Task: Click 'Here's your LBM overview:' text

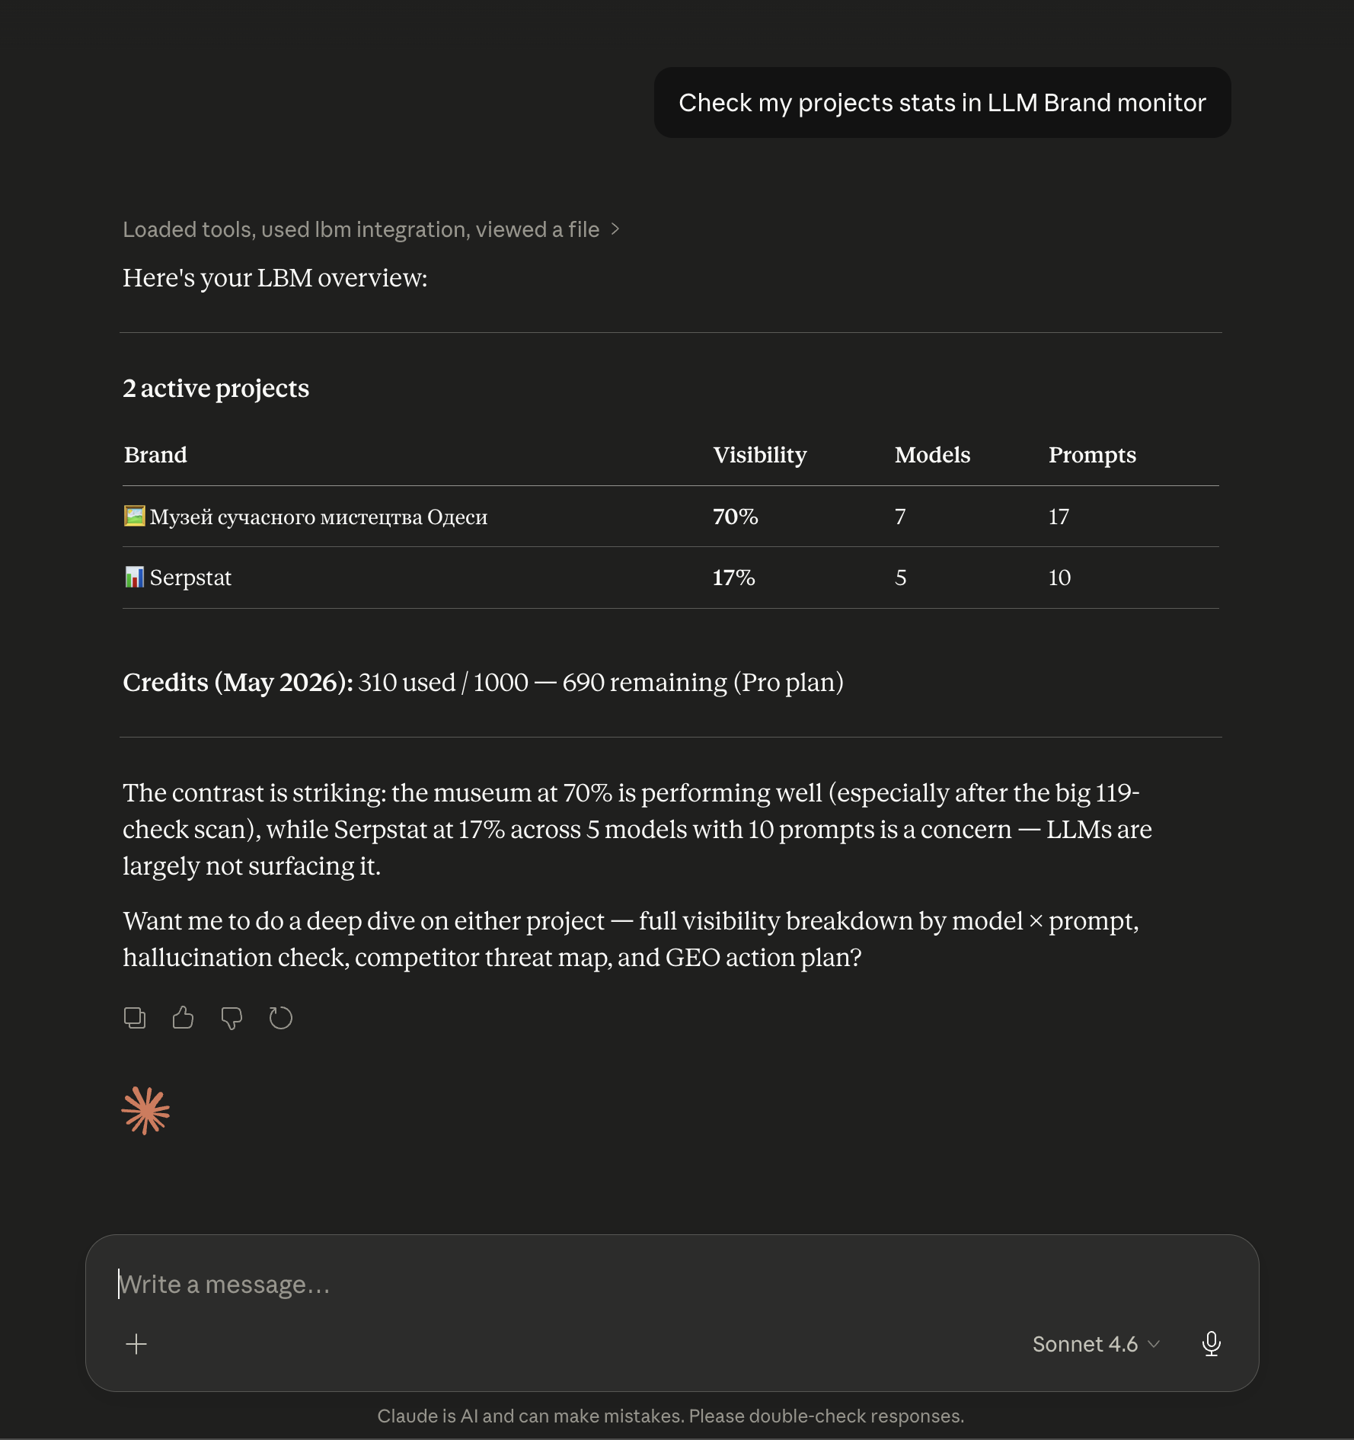Action: coord(275,278)
